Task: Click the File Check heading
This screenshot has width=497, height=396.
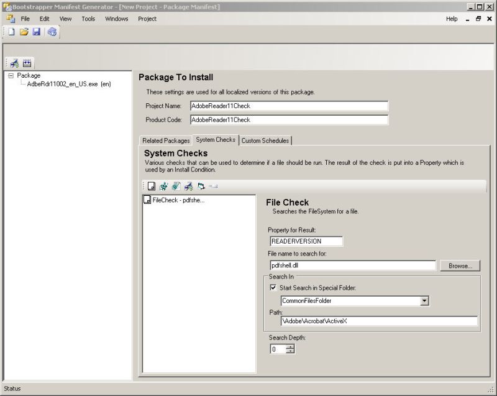Action: point(287,202)
